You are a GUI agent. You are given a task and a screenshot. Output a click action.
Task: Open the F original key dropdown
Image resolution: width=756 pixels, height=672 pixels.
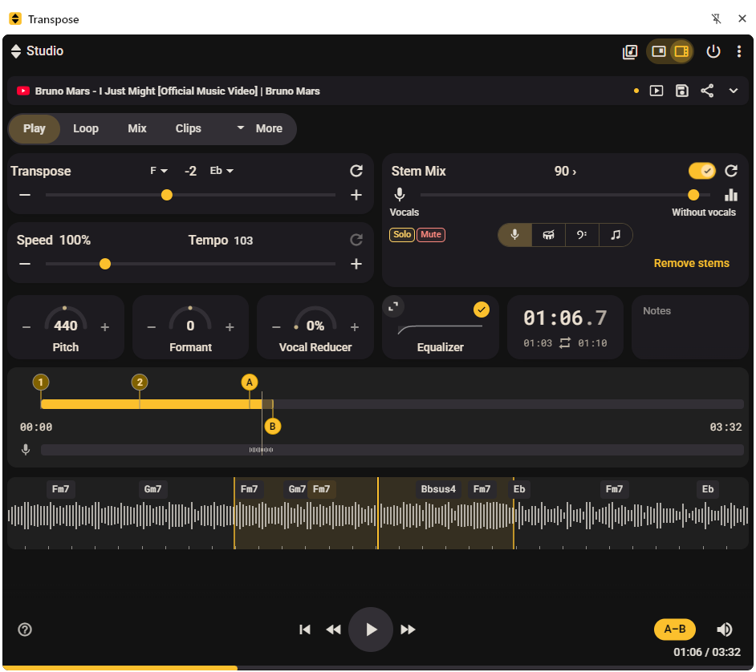(159, 171)
